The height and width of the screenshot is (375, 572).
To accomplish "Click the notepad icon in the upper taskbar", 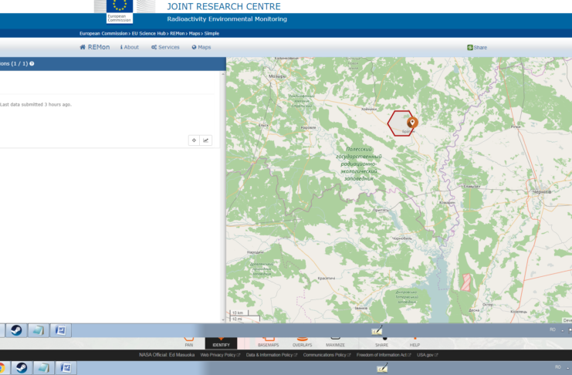I will click(39, 330).
